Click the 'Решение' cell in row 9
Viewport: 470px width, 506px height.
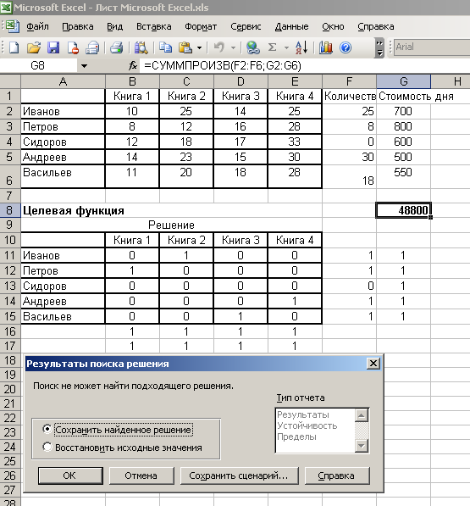tap(171, 225)
